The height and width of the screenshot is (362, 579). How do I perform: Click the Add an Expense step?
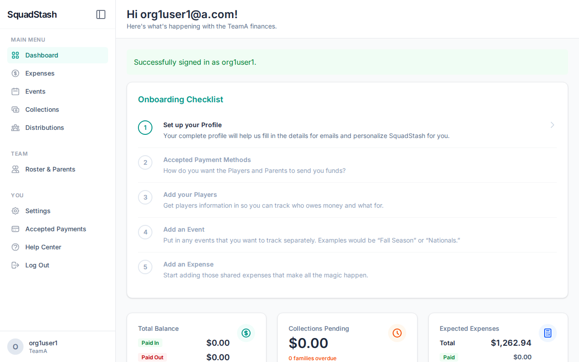188,264
